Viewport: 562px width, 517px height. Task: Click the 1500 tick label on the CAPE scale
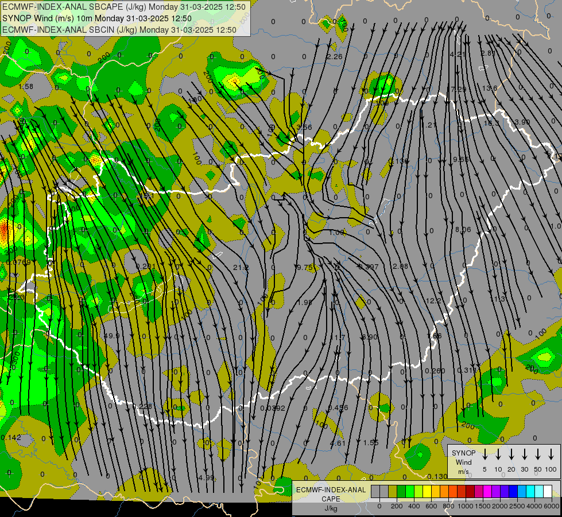point(482,506)
